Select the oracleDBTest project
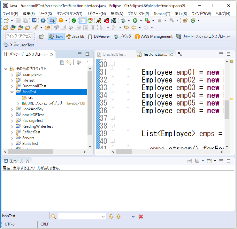This screenshot has width=237, height=229. [33, 115]
